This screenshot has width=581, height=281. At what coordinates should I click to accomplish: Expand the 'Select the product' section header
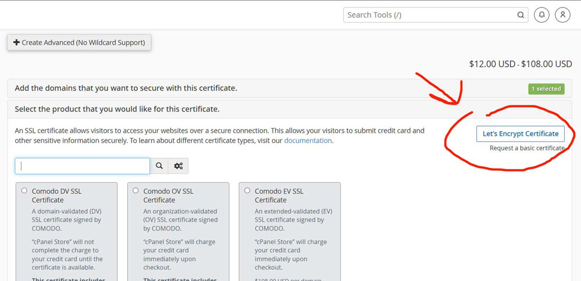tap(290, 109)
